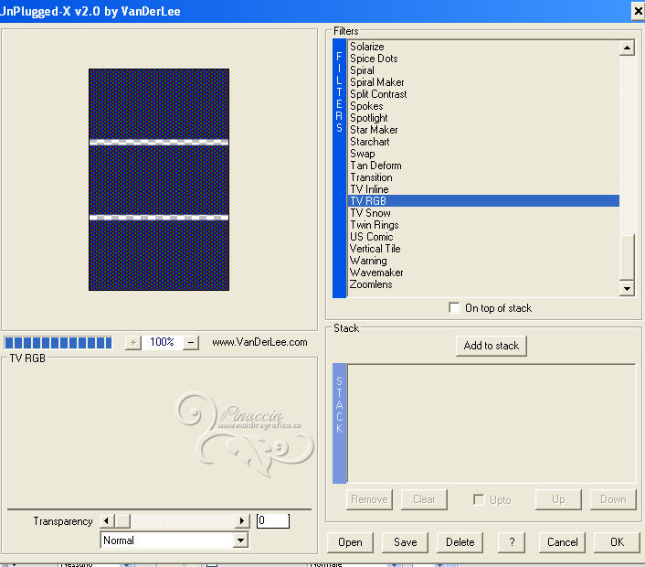
Task: Toggle the Upto checkbox
Action: [x=479, y=500]
